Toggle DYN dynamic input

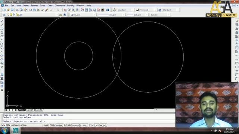click(x=91, y=125)
